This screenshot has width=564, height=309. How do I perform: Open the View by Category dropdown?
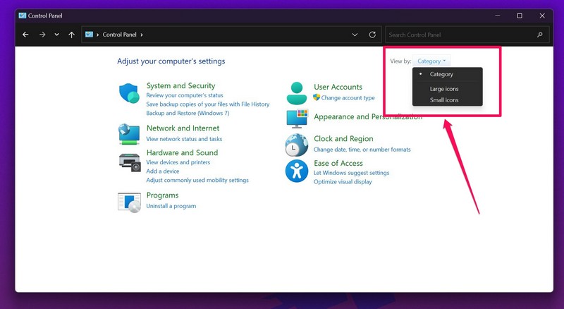tap(431, 61)
